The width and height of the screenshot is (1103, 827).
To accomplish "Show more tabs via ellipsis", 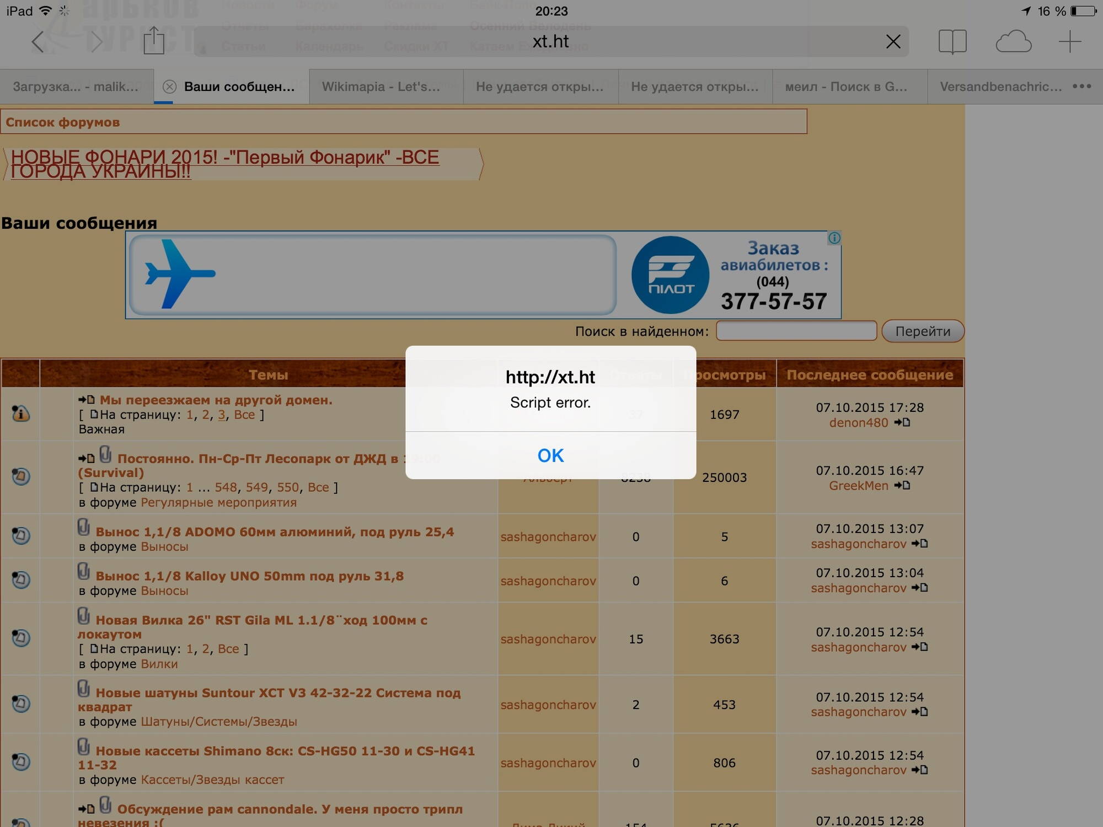I will coord(1081,86).
